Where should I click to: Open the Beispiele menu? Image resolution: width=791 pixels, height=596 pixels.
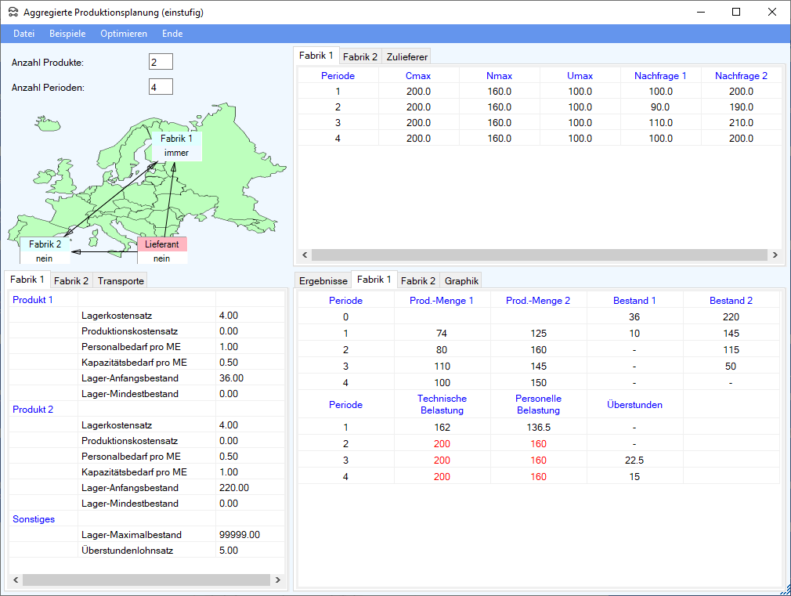point(67,34)
